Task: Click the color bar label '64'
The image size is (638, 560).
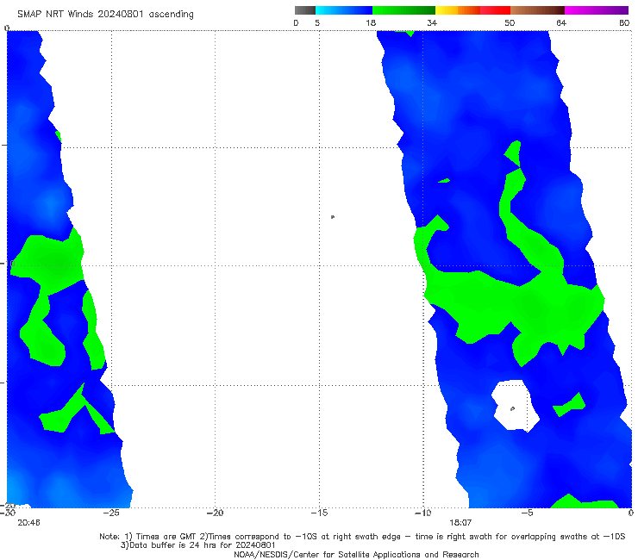Action: pyautogui.click(x=560, y=22)
